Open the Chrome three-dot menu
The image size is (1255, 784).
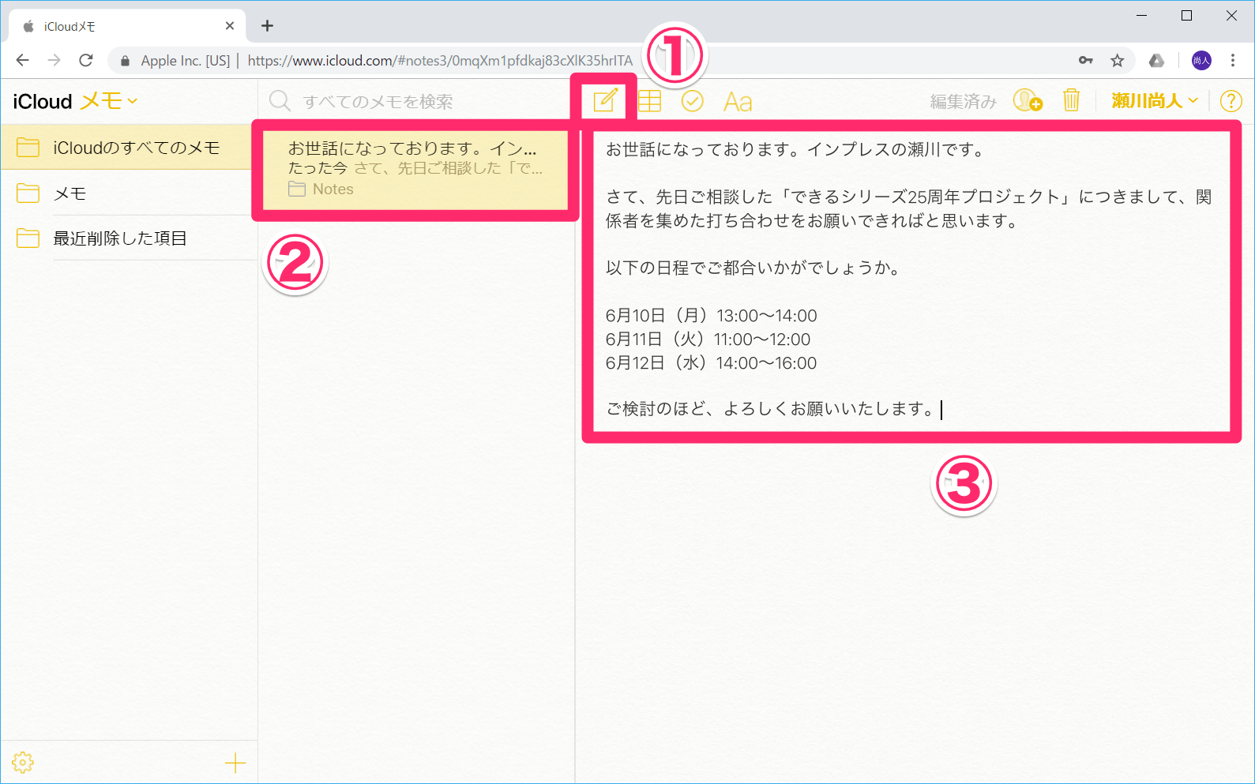pyautogui.click(x=1232, y=60)
